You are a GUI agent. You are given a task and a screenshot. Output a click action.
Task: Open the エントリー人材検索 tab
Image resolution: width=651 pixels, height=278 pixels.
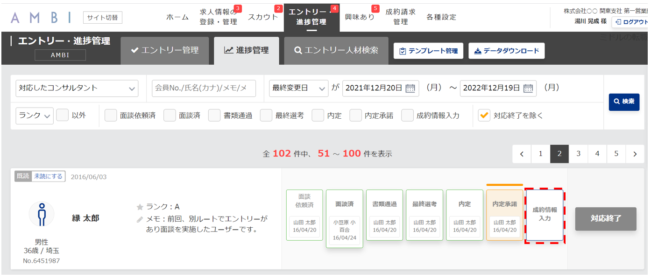click(x=336, y=50)
